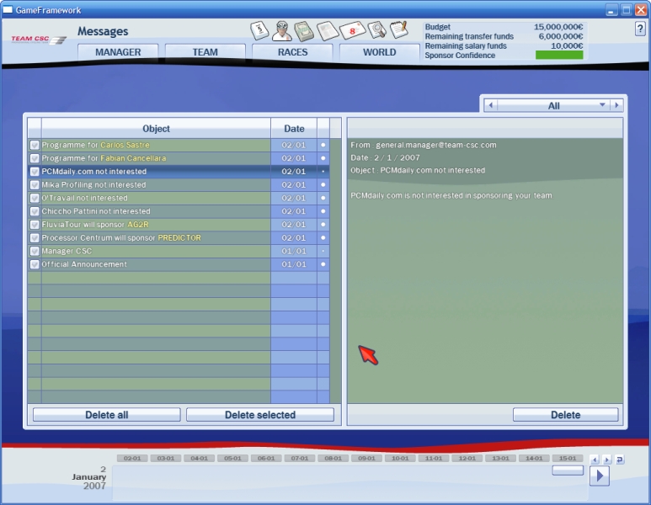
Task: Click the help question mark icon
Action: (x=639, y=29)
